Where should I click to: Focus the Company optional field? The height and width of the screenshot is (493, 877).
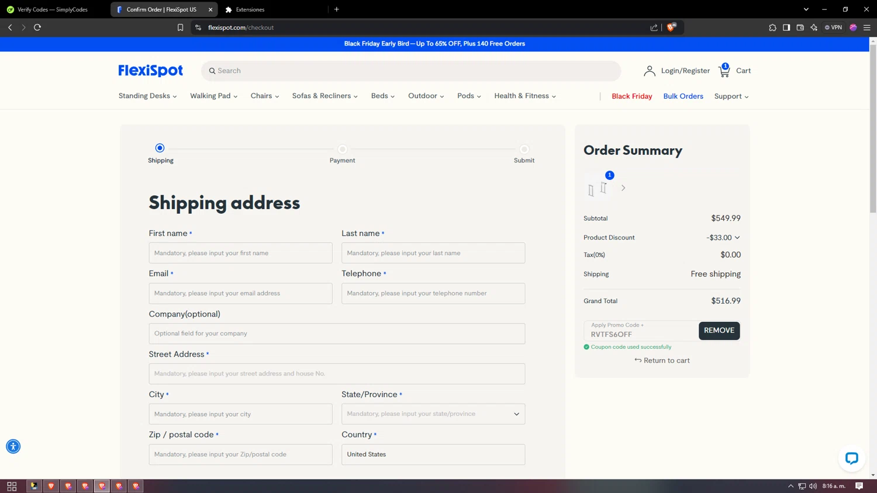(x=337, y=334)
